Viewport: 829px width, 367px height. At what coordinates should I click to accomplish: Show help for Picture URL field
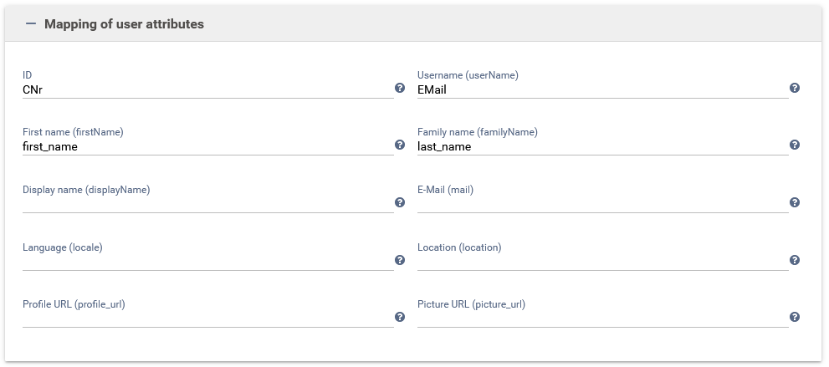coord(795,317)
